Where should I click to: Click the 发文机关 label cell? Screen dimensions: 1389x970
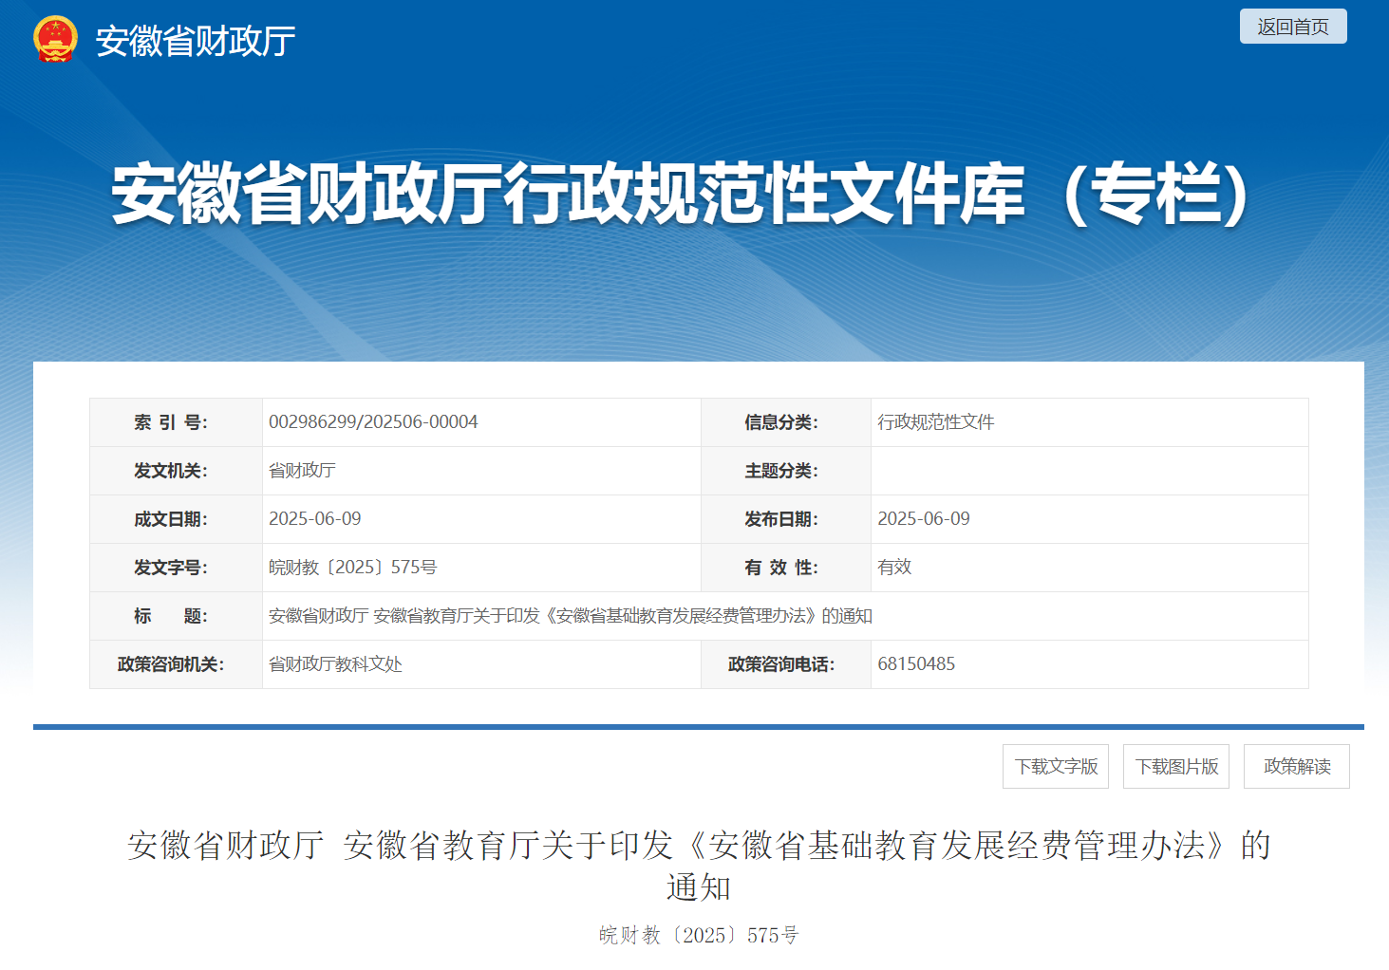[176, 471]
